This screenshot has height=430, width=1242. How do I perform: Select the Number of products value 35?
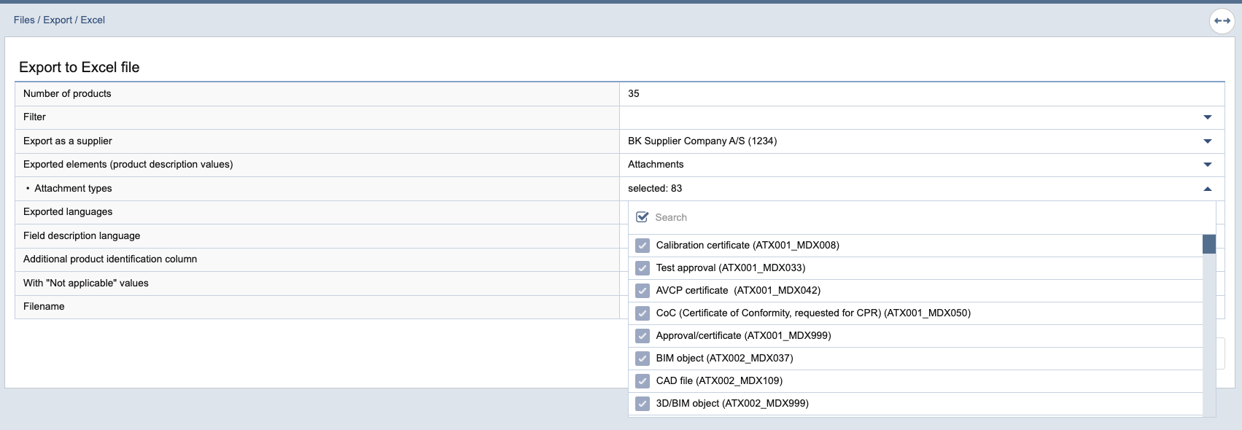634,93
